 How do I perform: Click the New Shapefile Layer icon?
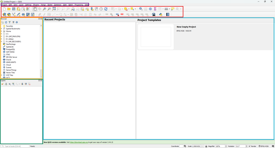tap(14, 14)
